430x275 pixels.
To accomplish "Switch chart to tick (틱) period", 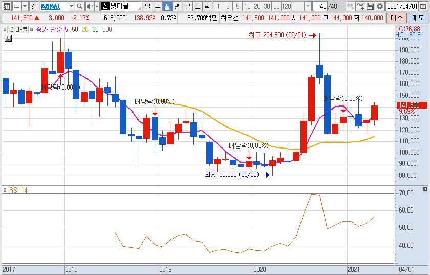I will click(x=207, y=6).
